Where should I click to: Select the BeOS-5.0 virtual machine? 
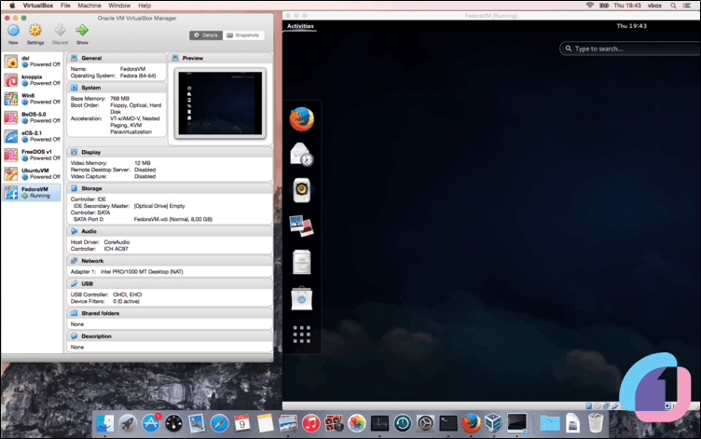[x=32, y=117]
